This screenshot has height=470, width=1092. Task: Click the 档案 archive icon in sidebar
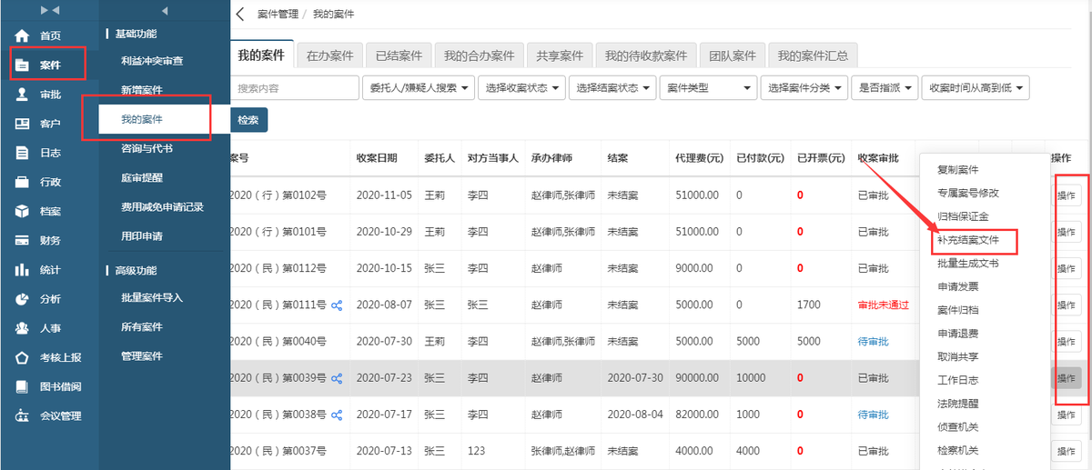[x=22, y=211]
